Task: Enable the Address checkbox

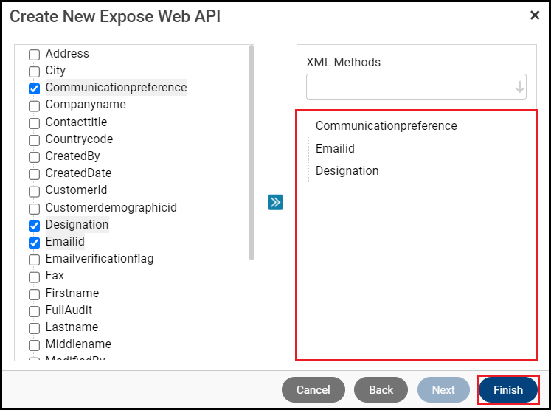Action: coord(34,55)
